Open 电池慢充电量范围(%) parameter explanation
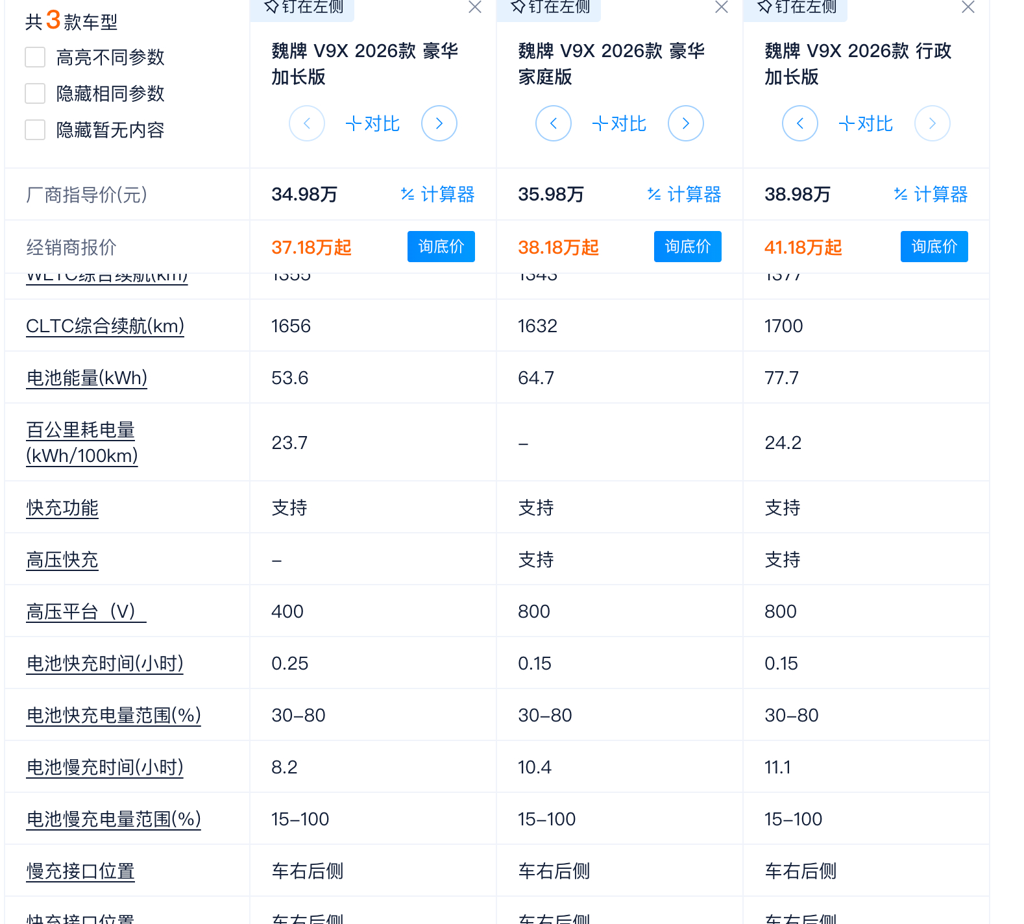Screen dimensions: 1024x924 (114, 819)
